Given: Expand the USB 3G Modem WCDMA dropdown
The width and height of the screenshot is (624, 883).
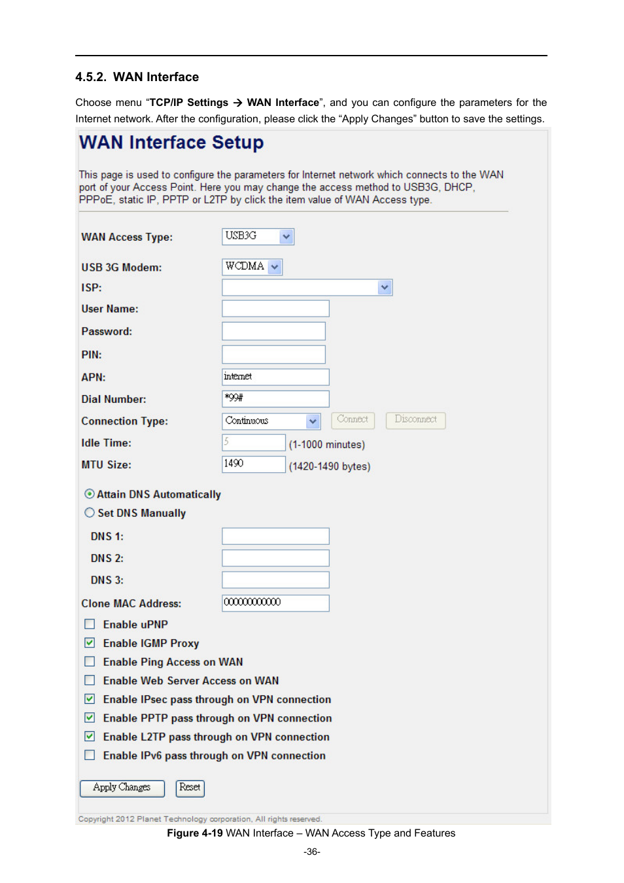Looking at the screenshot, I should [252, 267].
